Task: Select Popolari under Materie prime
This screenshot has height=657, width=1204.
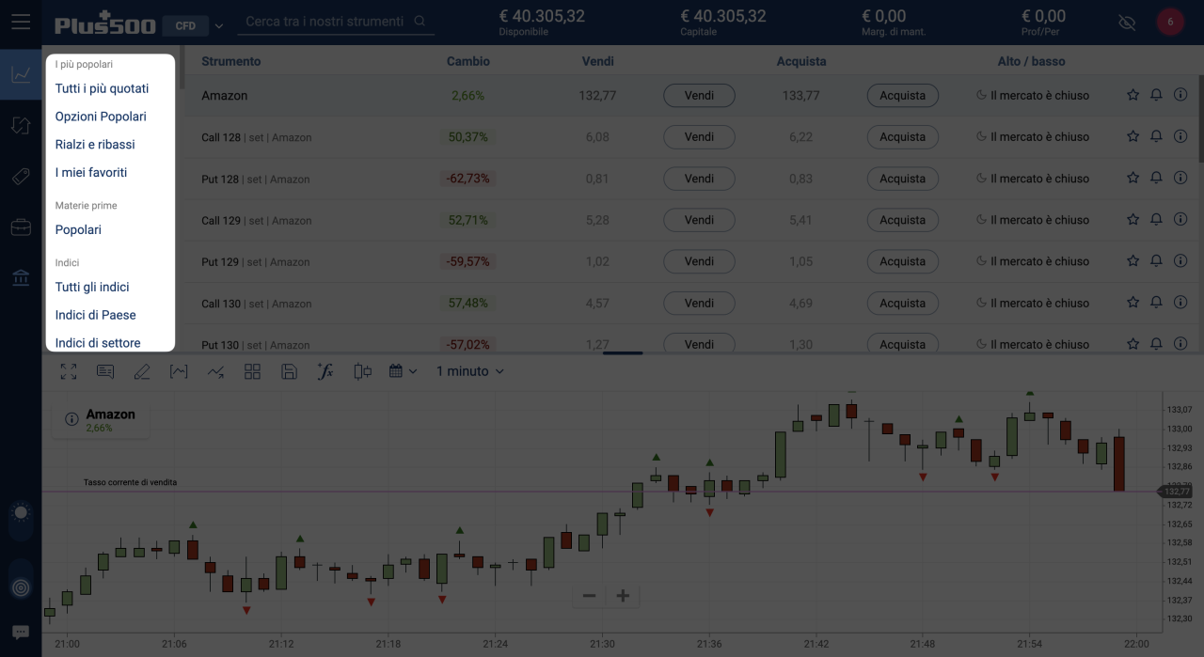Action: (x=78, y=230)
